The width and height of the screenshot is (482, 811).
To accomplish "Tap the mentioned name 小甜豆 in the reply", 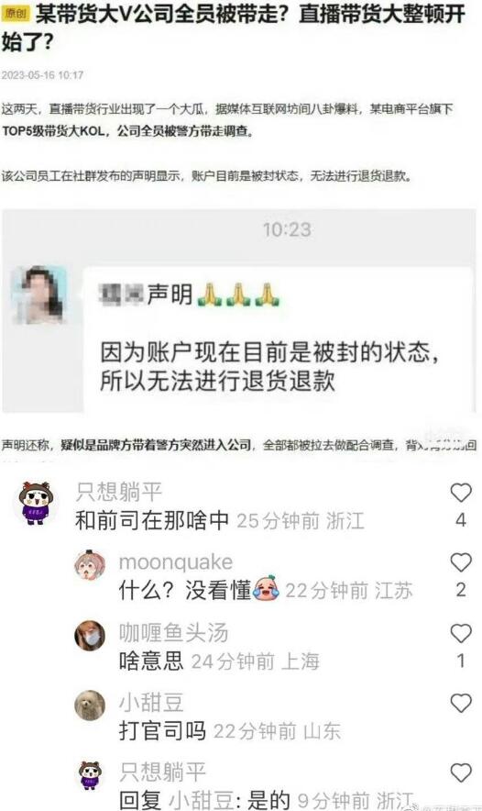I will [202, 800].
